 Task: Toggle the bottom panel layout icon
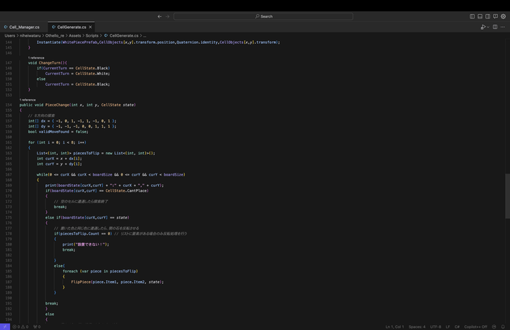coord(480,16)
